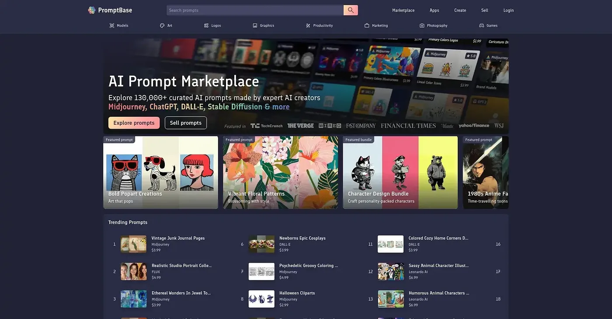Open the PromptBase home text link

(115, 10)
